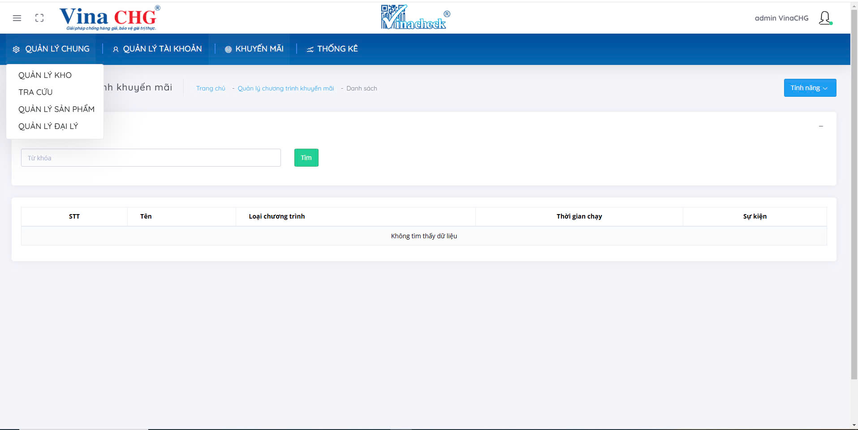Image resolution: width=858 pixels, height=430 pixels.
Task: Click the person icon beside Quản lý tài khoản
Action: pyautogui.click(x=116, y=49)
